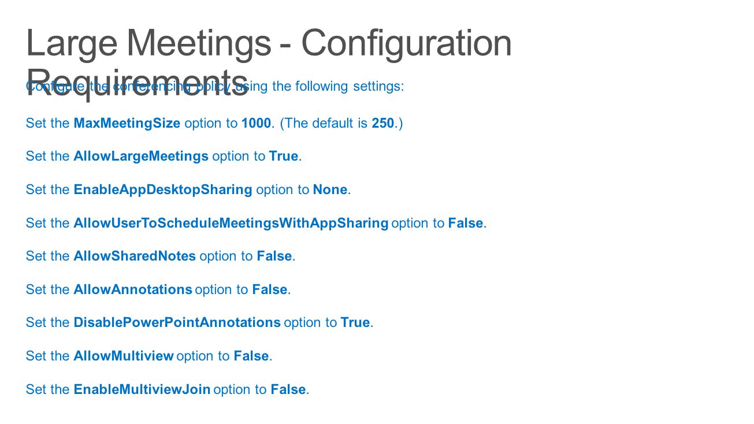754x424 pixels.
Task: Click False value after AllowMultiview
Action: (x=251, y=356)
